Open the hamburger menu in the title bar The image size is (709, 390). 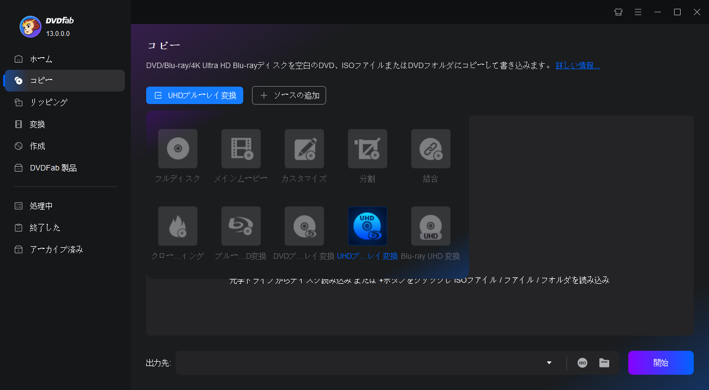coord(638,12)
